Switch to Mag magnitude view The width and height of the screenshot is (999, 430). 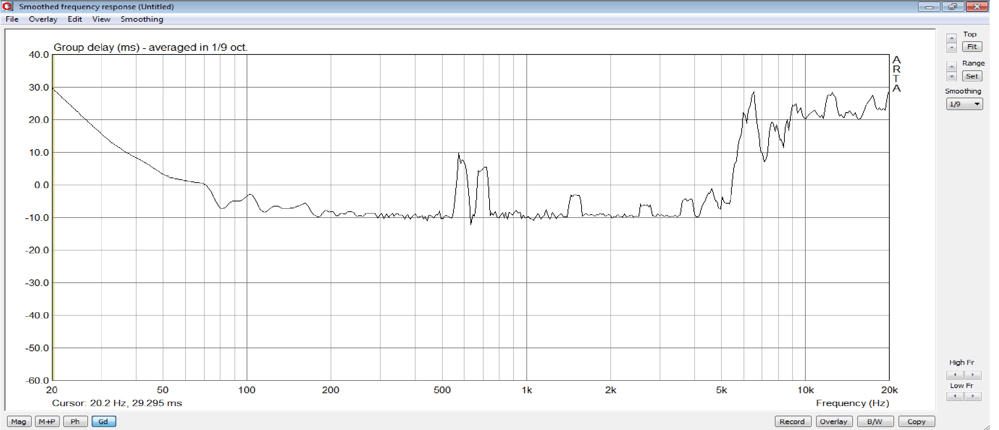click(x=19, y=422)
